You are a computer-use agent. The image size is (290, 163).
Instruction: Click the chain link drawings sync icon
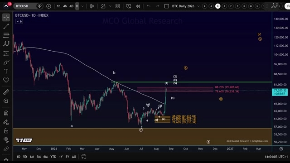coord(6,149)
